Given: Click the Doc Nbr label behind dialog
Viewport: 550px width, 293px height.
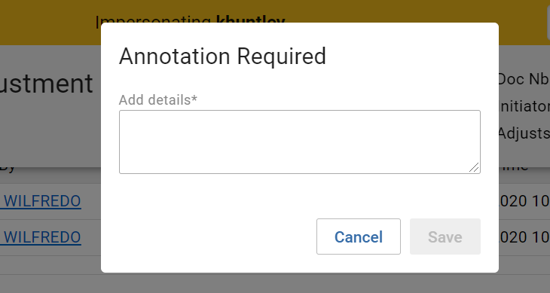Looking at the screenshot, I should pyautogui.click(x=524, y=79).
